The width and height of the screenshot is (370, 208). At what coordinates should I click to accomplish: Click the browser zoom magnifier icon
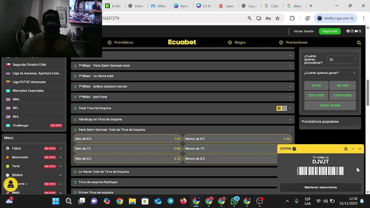[250, 18]
